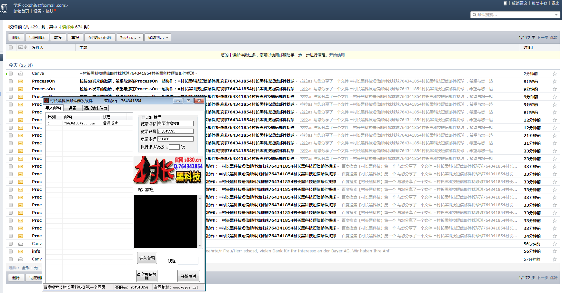Tick the select-all checkbox in the header
This screenshot has width=562, height=293.
pyautogui.click(x=11, y=47)
